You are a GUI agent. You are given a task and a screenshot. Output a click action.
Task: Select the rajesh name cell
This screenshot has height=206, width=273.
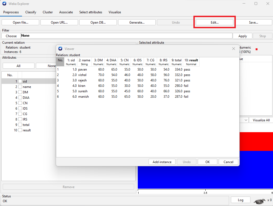pyautogui.click(x=84, y=80)
